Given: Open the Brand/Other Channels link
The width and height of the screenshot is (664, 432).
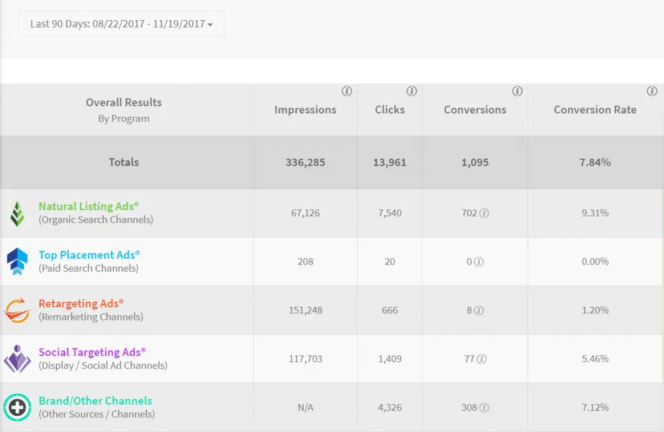Looking at the screenshot, I should (x=95, y=401).
